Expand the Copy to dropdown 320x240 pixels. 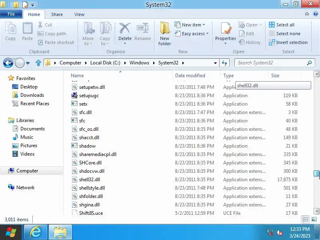[108, 44]
